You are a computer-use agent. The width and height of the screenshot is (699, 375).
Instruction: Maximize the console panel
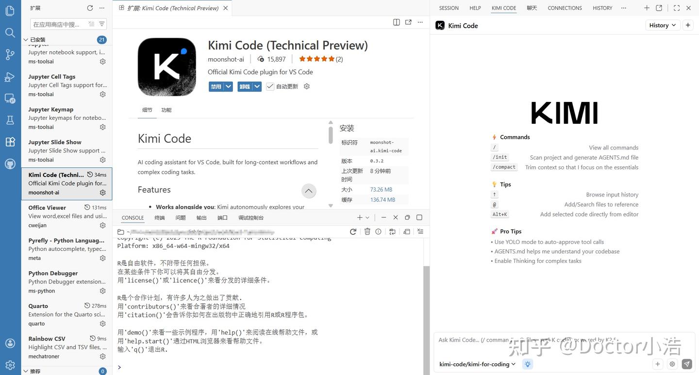pyautogui.click(x=419, y=217)
